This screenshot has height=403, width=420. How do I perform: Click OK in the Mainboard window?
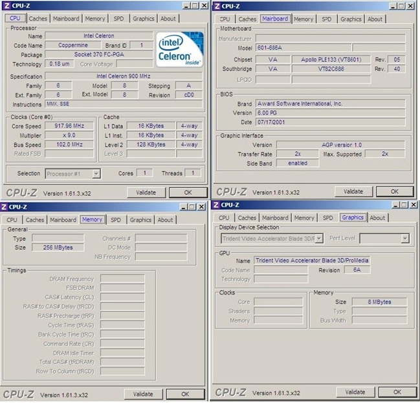click(x=395, y=191)
